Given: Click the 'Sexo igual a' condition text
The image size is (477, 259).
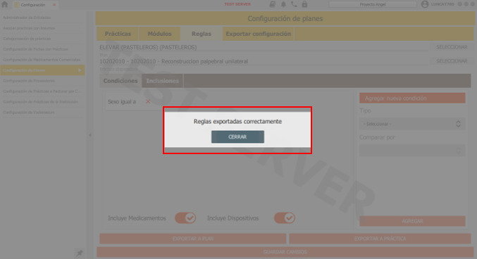Looking at the screenshot, I should (x=122, y=102).
